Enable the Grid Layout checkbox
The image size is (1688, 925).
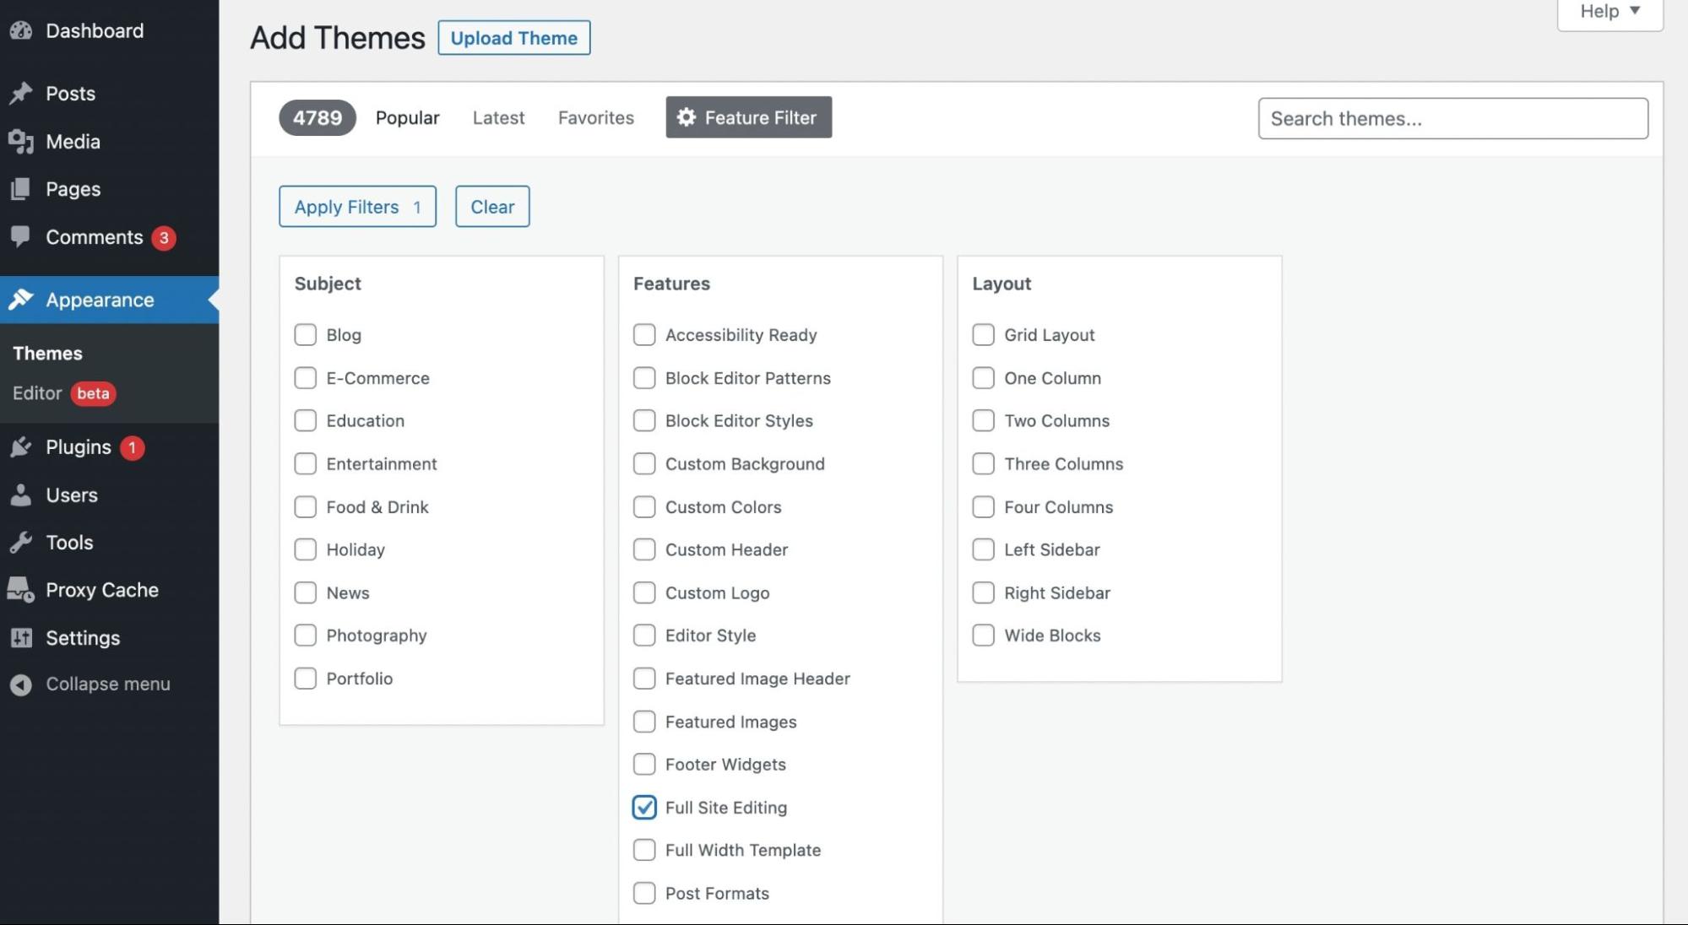click(x=983, y=334)
